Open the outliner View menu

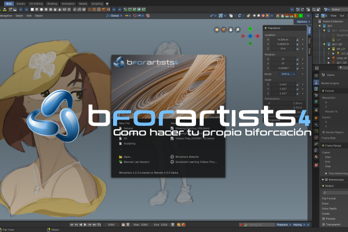pos(333,16)
